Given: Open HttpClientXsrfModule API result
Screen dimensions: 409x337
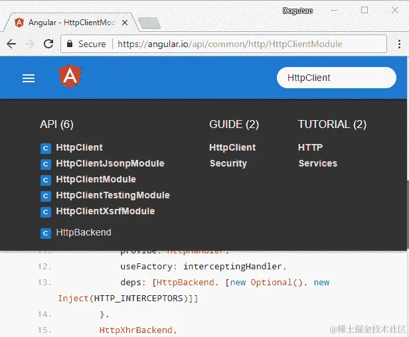Looking at the screenshot, I should click(106, 211).
